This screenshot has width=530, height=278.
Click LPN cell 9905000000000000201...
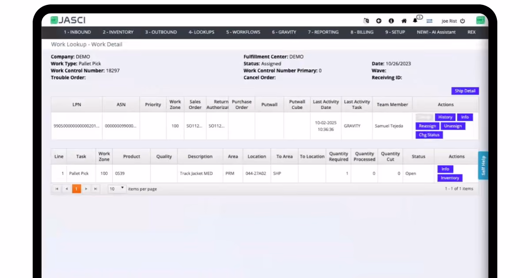click(76, 126)
